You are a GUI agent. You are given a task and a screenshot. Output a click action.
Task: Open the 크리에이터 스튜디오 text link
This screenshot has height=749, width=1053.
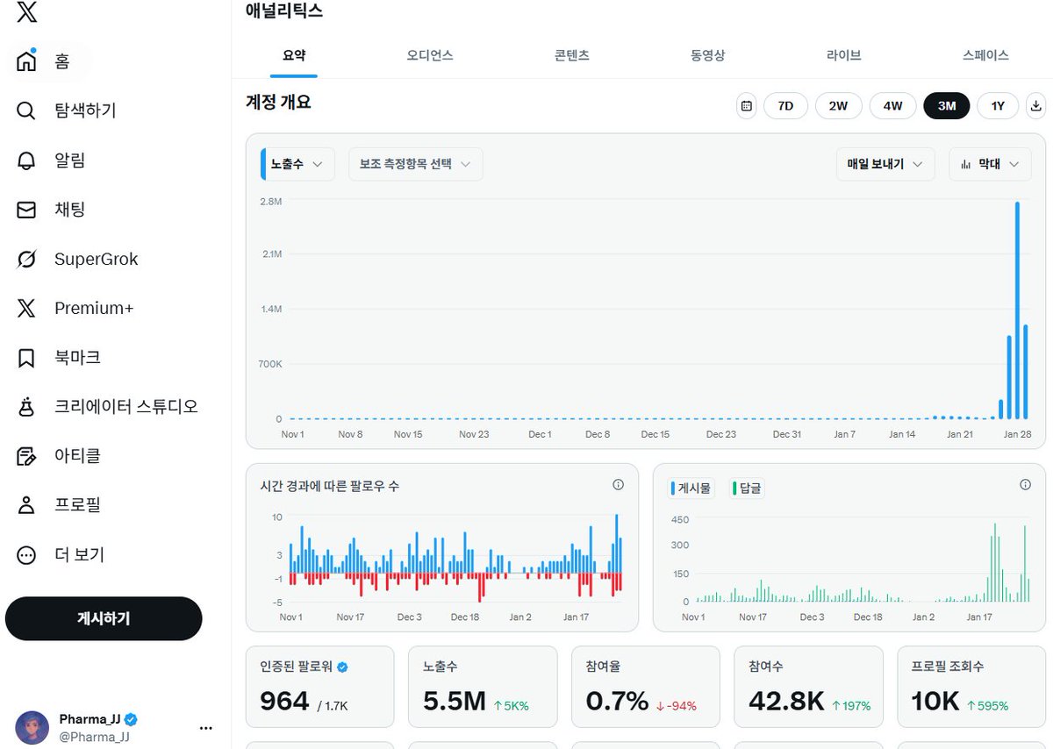pos(126,407)
